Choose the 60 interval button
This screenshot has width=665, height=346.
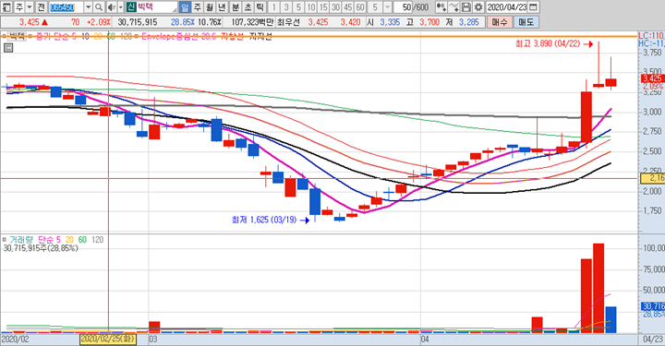coord(360,7)
